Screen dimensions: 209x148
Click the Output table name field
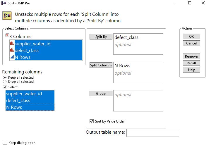153,133
